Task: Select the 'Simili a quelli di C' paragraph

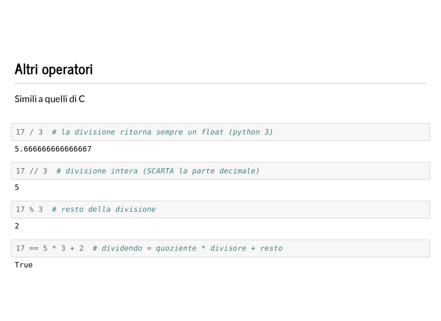Action: pos(50,99)
